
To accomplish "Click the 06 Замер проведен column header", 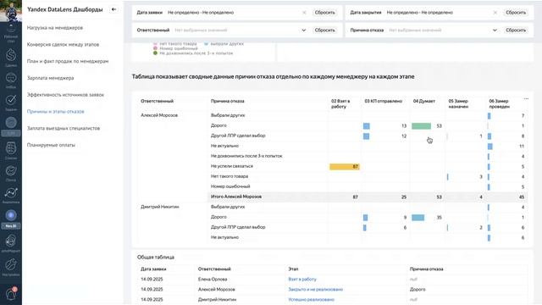I will click(x=499, y=103).
